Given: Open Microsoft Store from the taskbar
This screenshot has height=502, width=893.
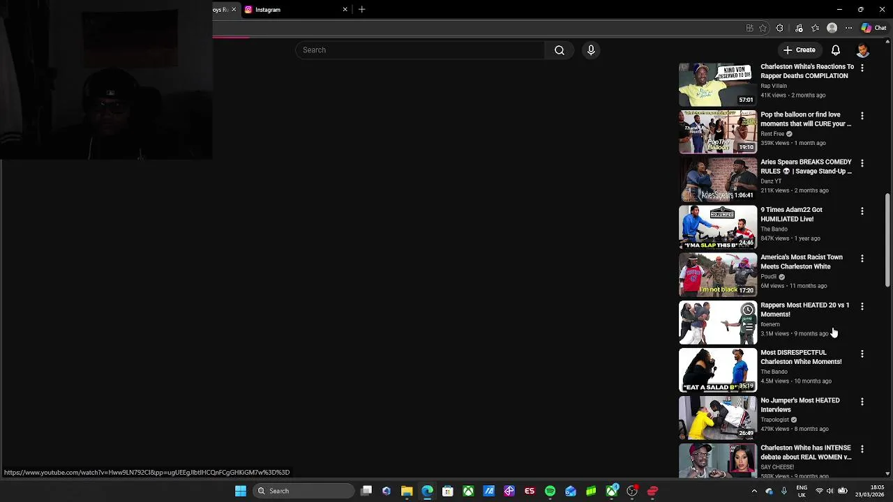Looking at the screenshot, I should pyautogui.click(x=448, y=491).
